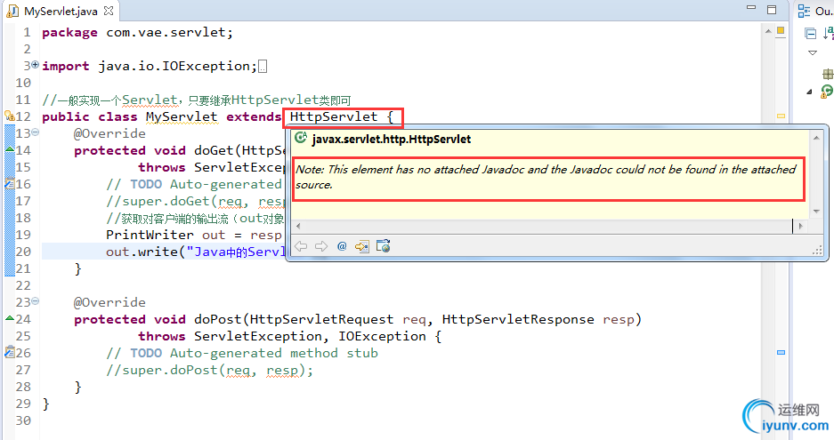Open the Outline view menu triangle
The image size is (834, 440).
point(812,53)
